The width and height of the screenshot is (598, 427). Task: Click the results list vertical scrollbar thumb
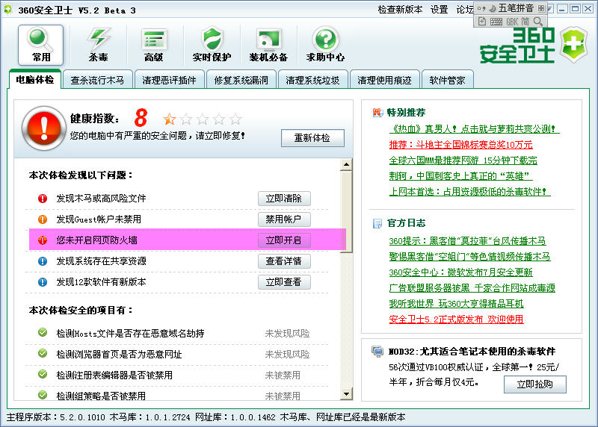click(x=346, y=211)
